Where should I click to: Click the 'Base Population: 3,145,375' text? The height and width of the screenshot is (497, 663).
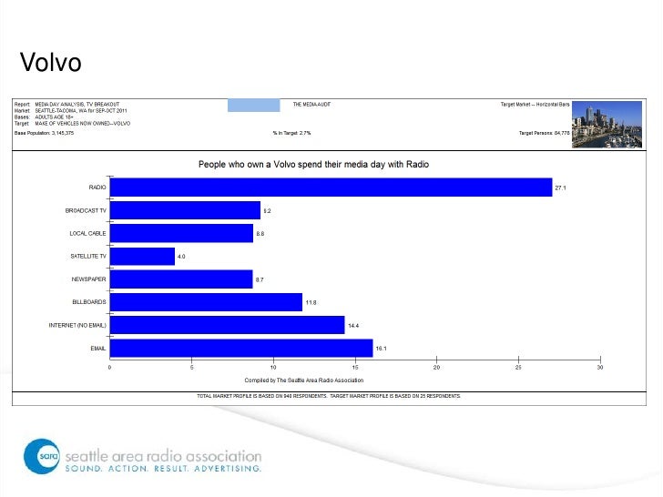pyautogui.click(x=44, y=133)
